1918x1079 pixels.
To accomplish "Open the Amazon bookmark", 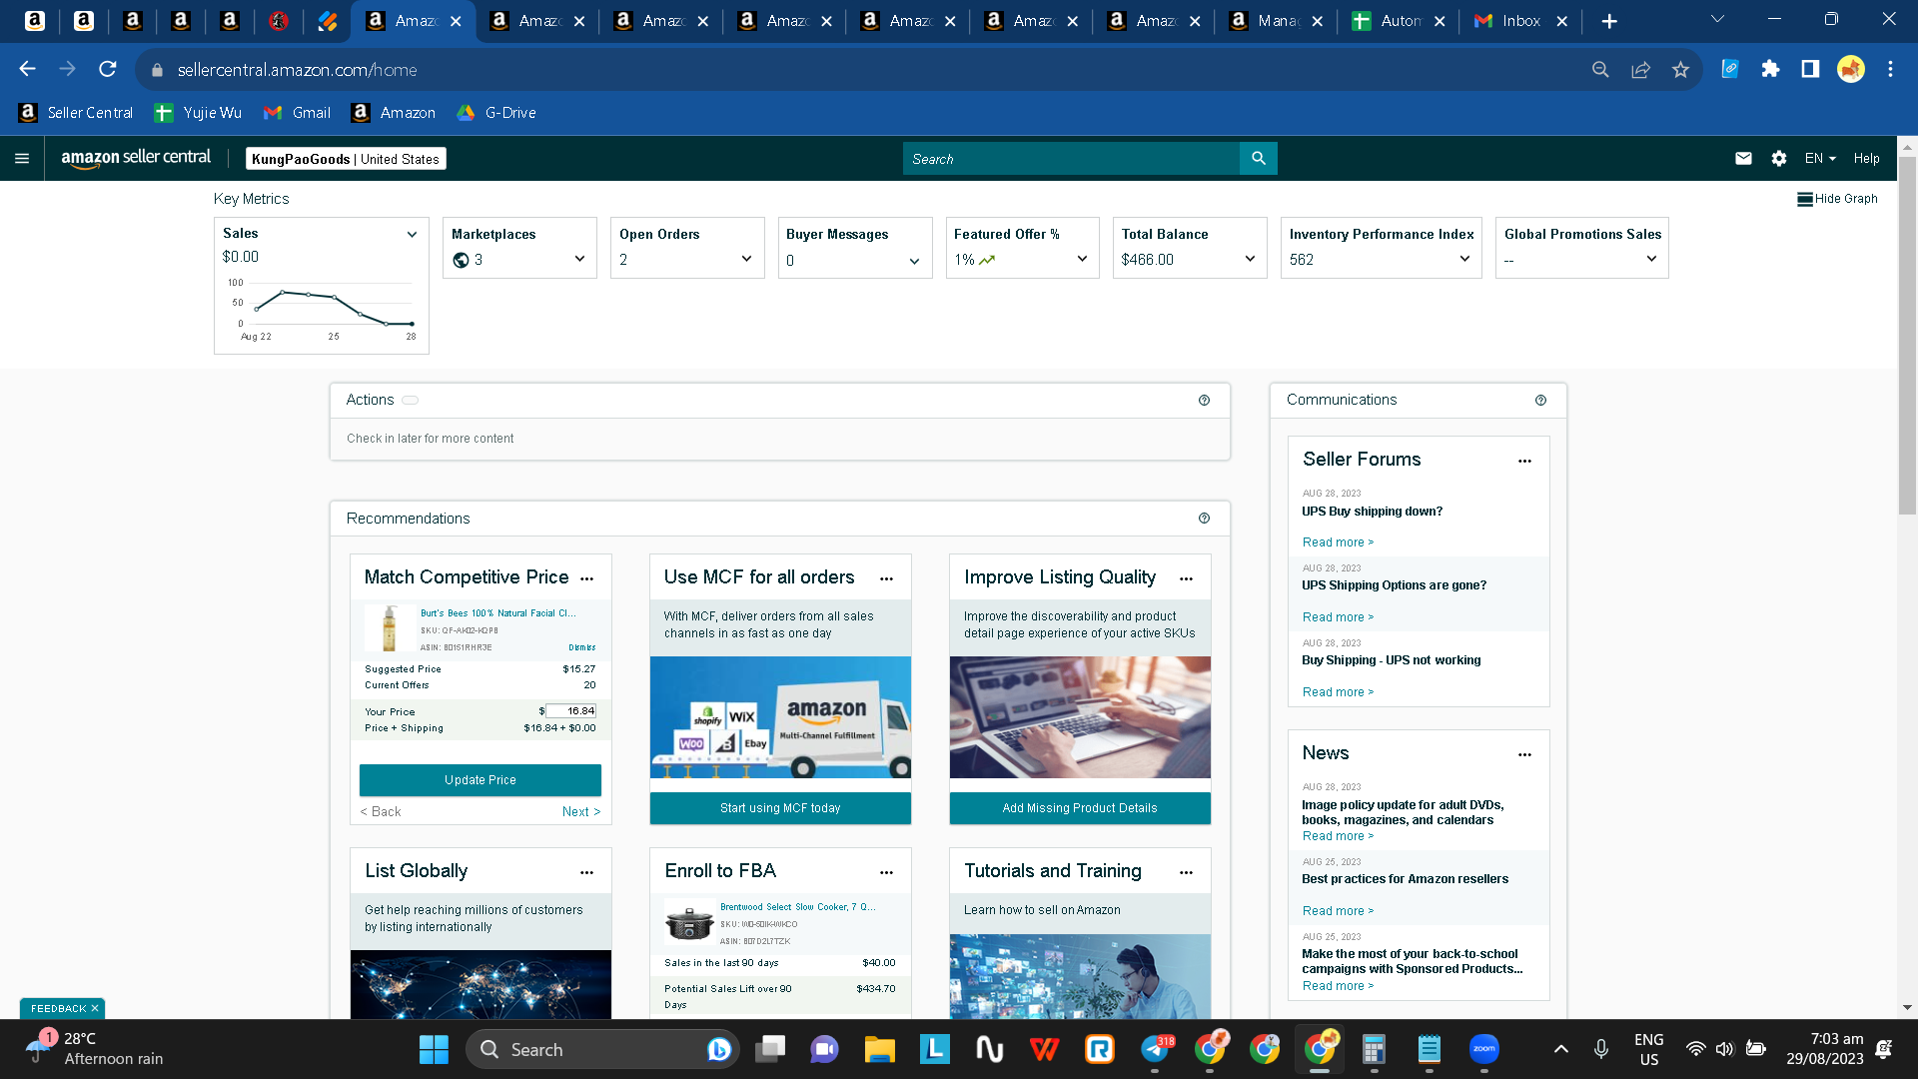I will (x=394, y=113).
